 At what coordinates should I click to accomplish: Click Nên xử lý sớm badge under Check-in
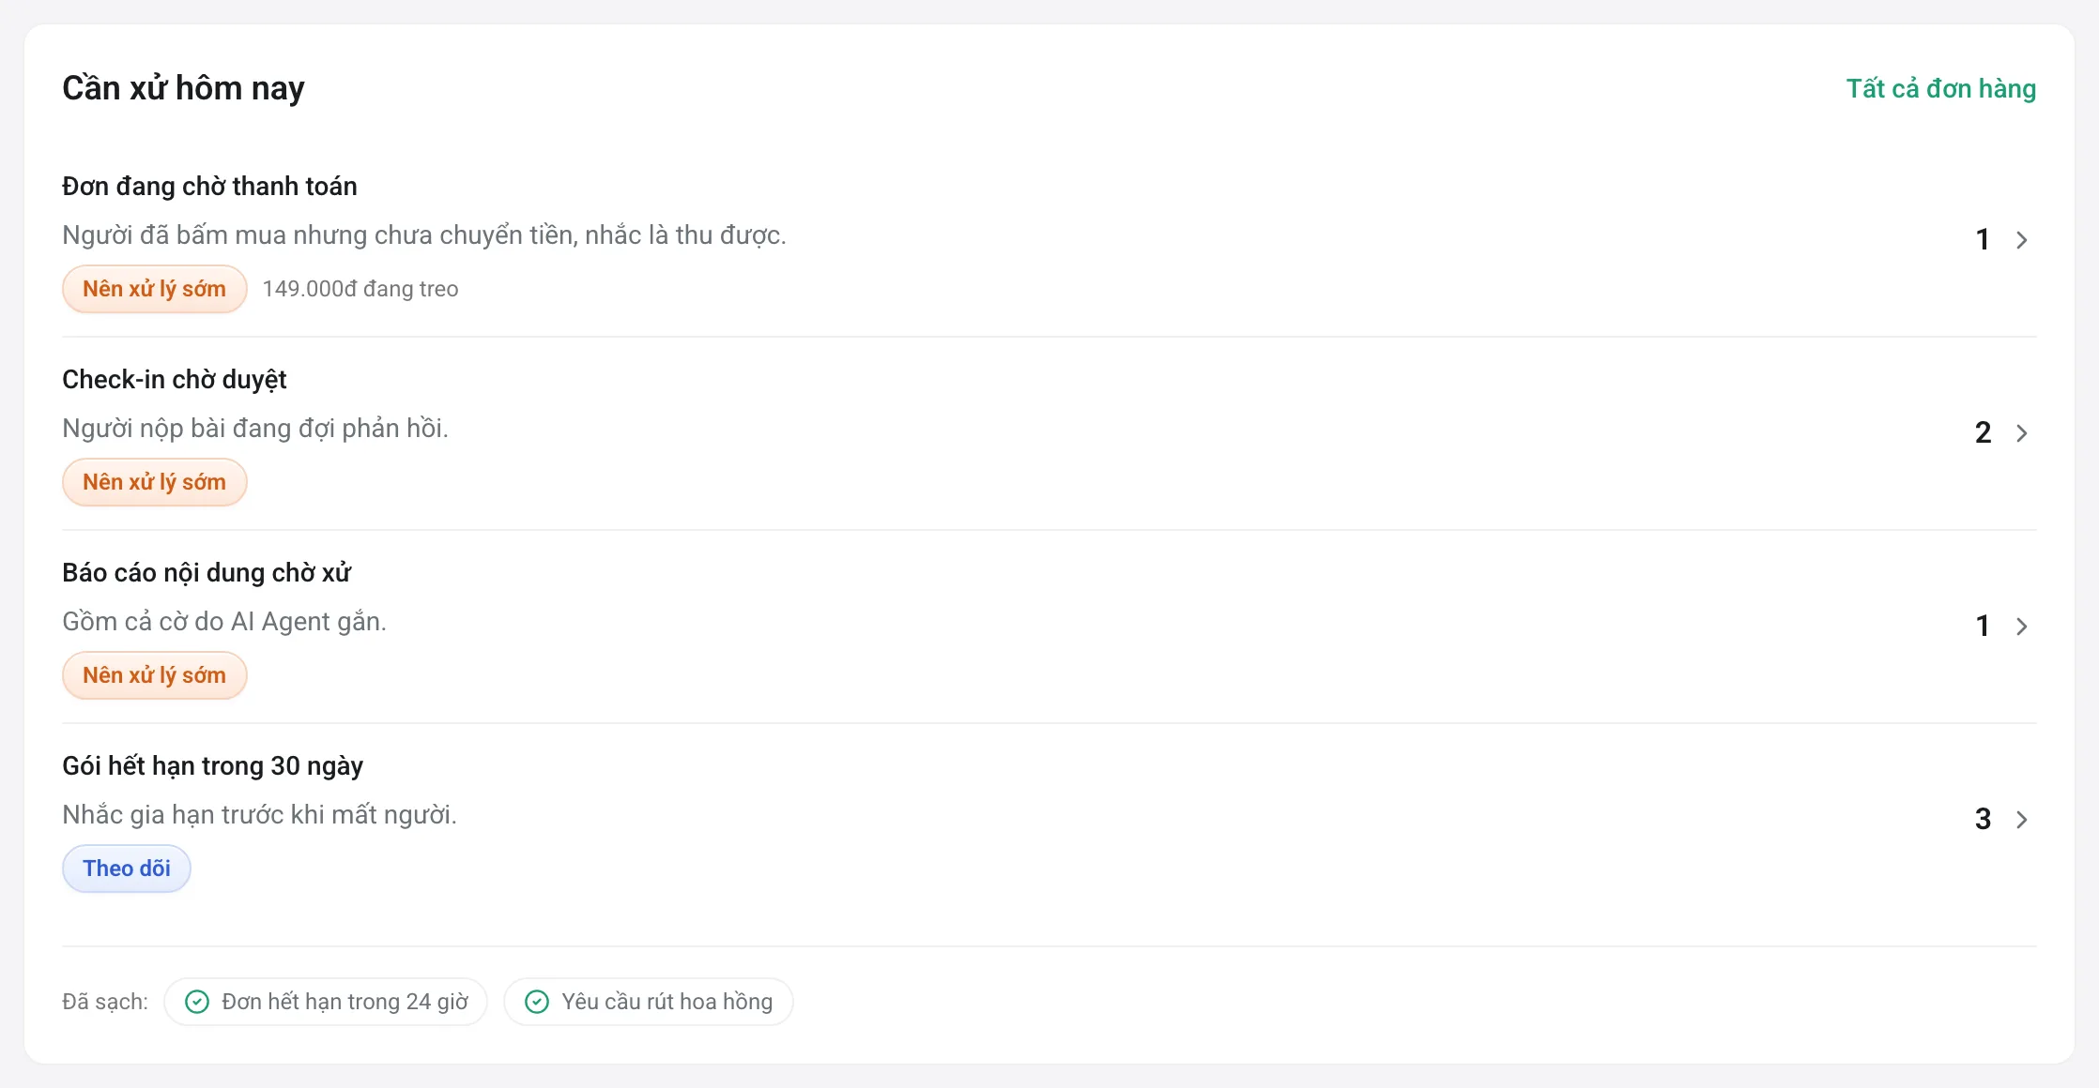tap(155, 482)
